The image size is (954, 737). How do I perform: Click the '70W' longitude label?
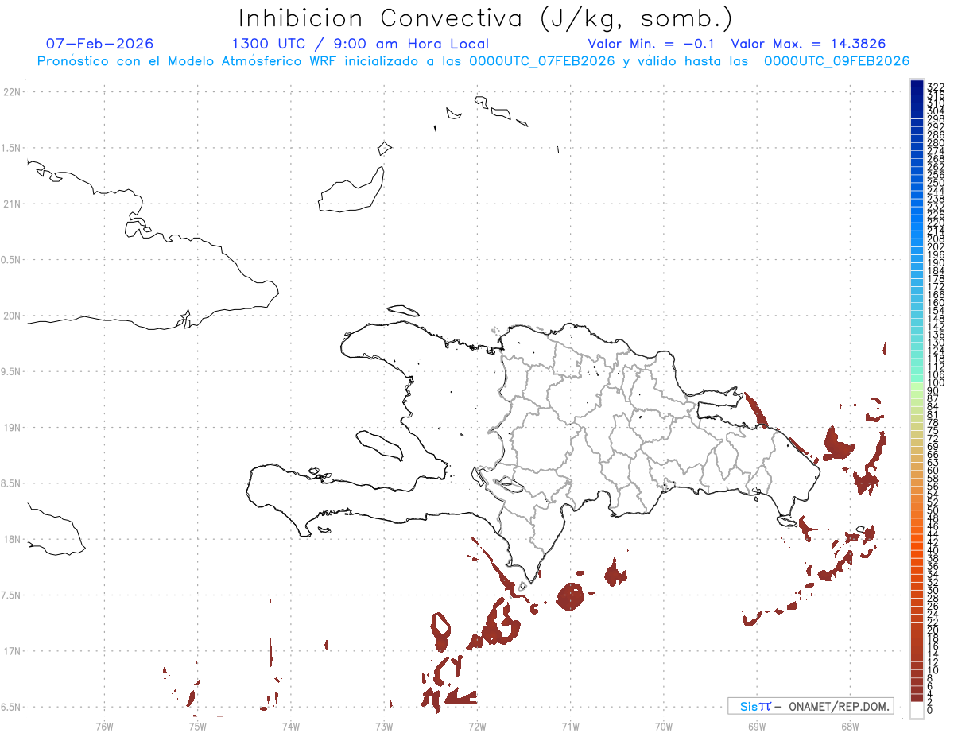[663, 726]
